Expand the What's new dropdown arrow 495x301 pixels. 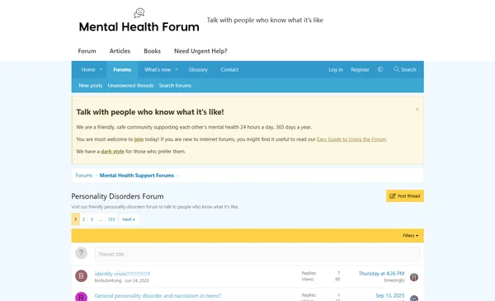point(177,69)
